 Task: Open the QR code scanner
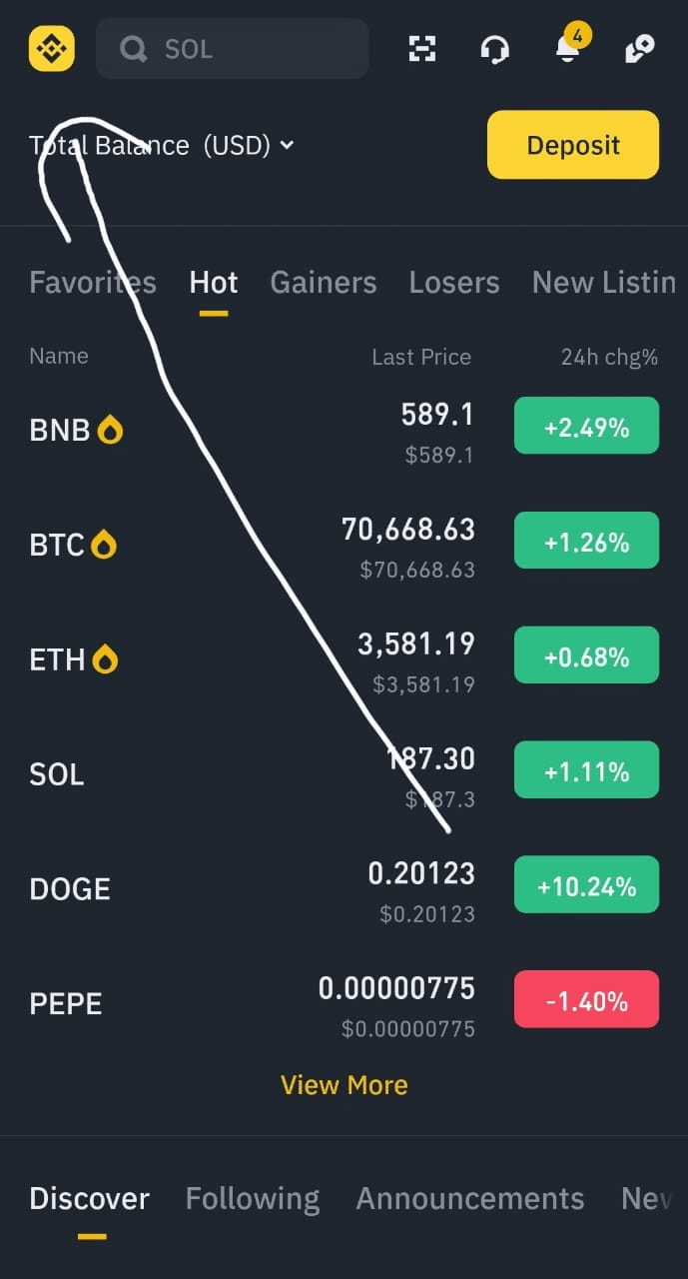(422, 48)
